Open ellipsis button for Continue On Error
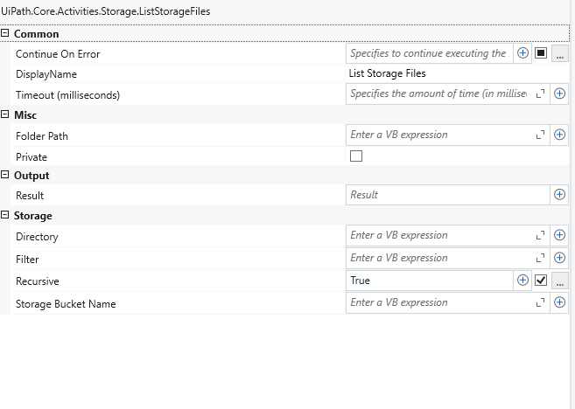The image size is (575, 409). (x=560, y=53)
